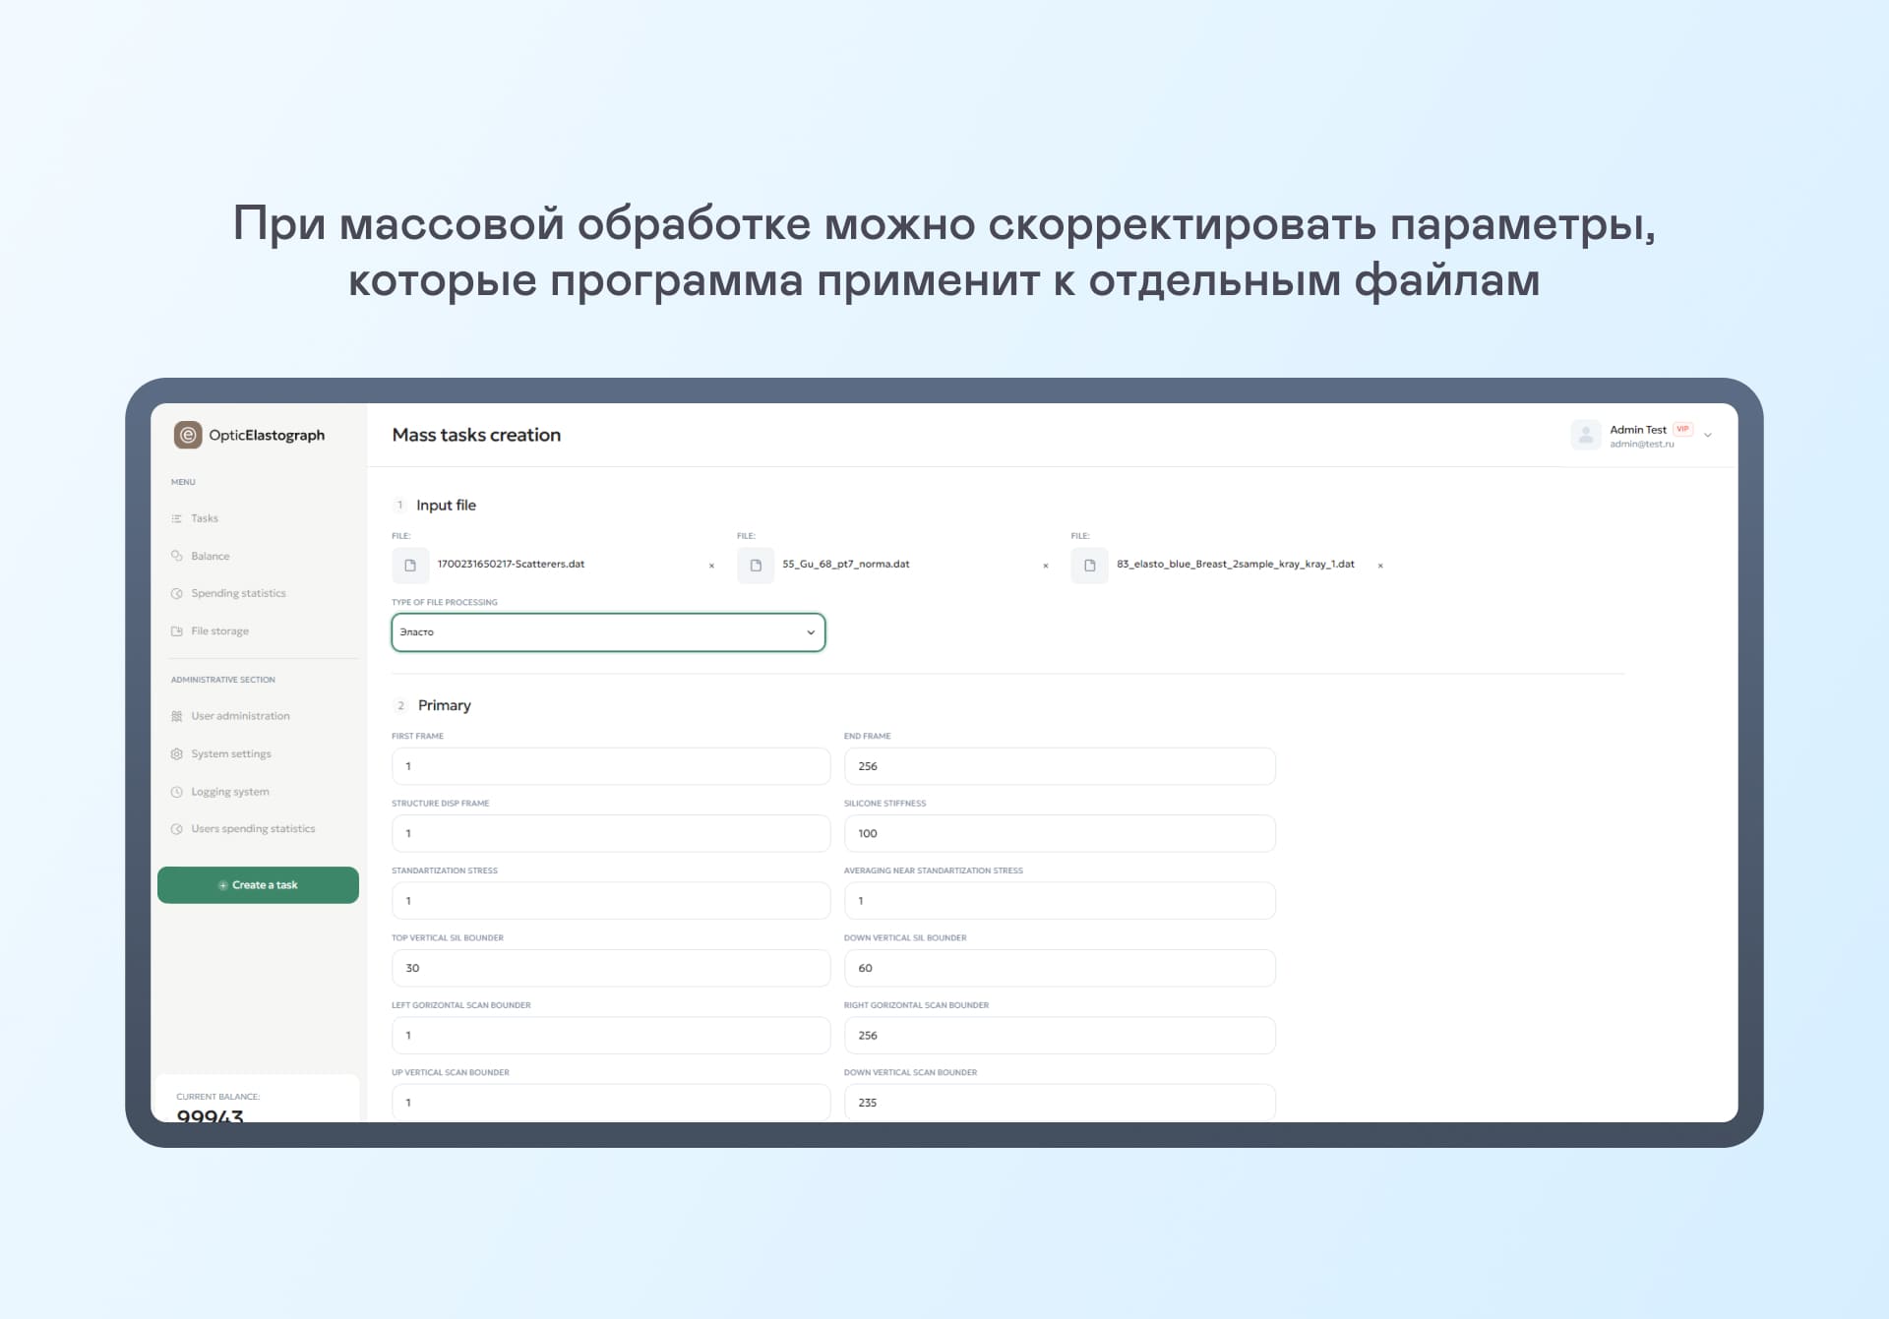The image size is (1889, 1319).
Task: Open the Type of file processing dropdown
Action: 608,632
